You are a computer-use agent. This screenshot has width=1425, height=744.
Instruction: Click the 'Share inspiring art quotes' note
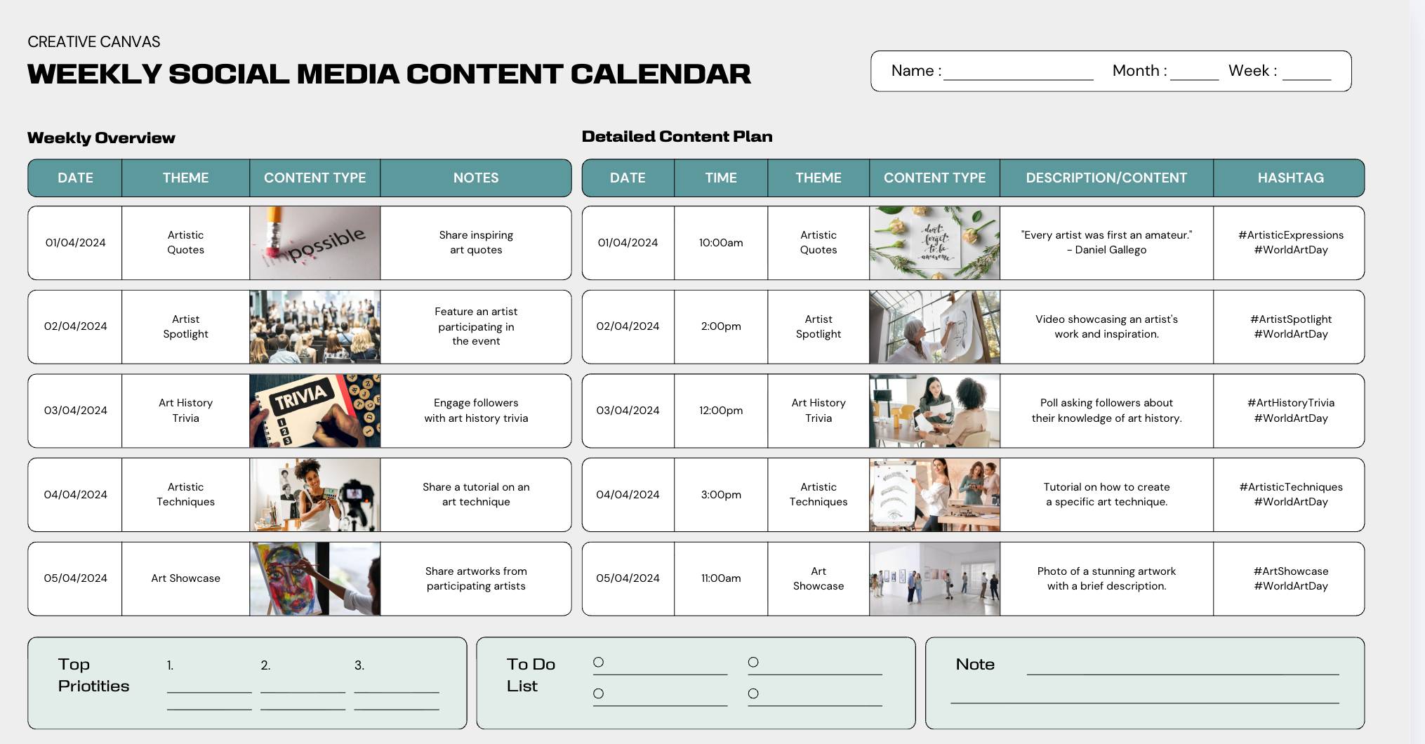pyautogui.click(x=476, y=242)
